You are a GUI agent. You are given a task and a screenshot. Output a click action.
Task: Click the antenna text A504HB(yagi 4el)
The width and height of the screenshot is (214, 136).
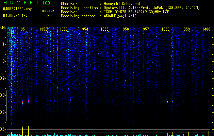120,16
